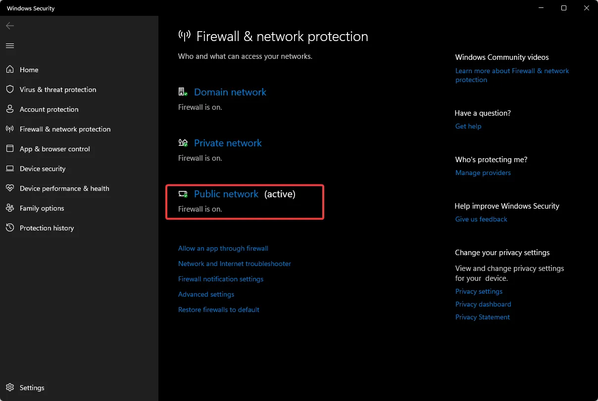This screenshot has width=598, height=401.
Task: Open Account protection page
Action: tap(49, 109)
